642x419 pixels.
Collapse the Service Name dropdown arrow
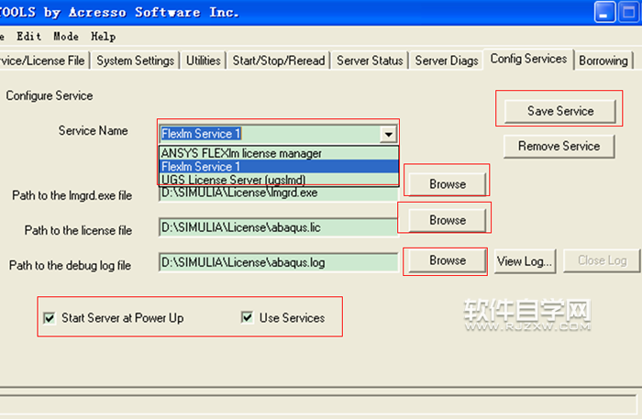[389, 134]
